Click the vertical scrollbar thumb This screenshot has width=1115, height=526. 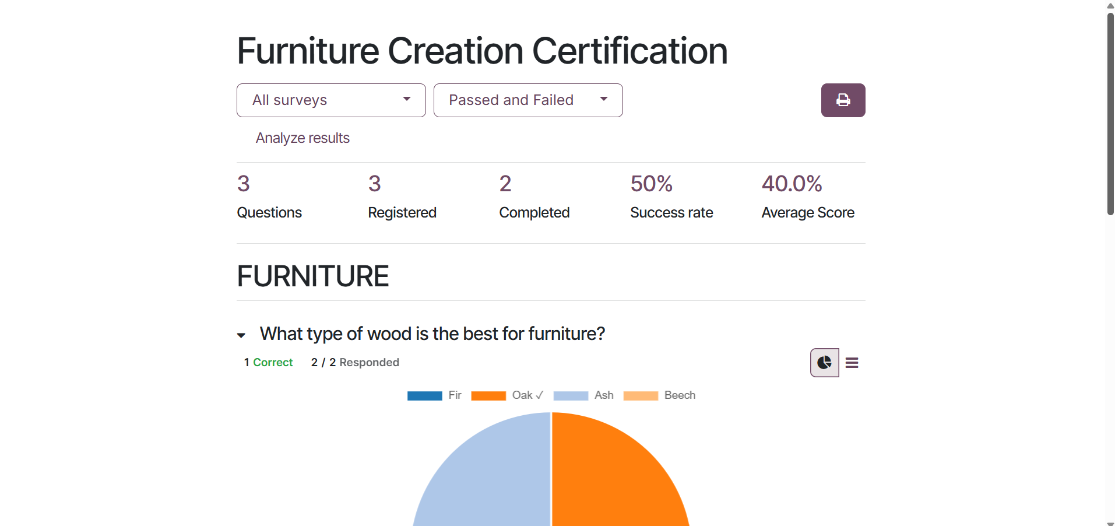[1110, 114]
